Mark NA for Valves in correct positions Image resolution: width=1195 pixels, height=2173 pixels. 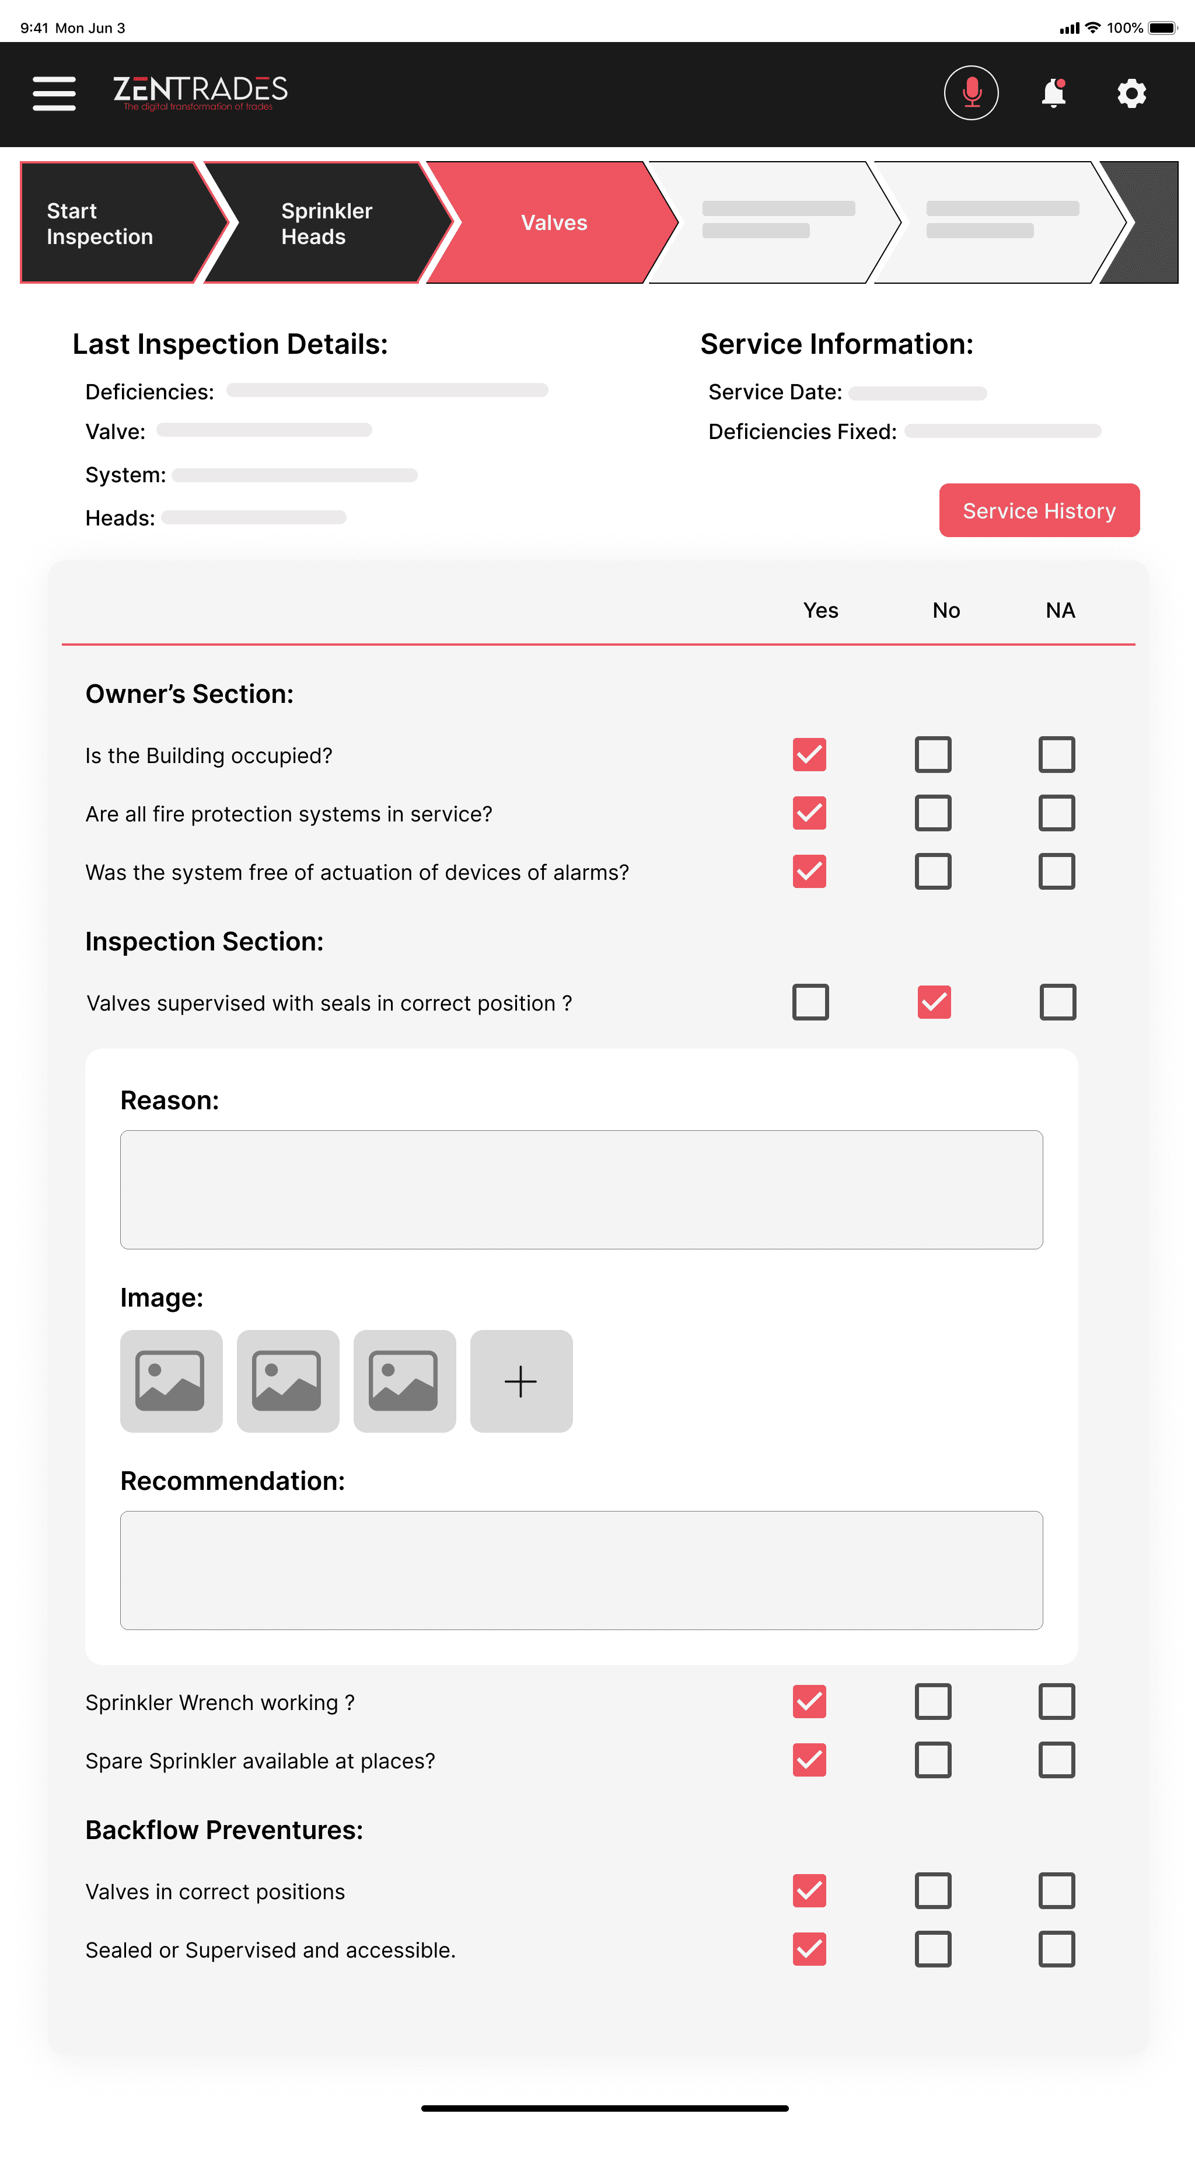coord(1056,1890)
